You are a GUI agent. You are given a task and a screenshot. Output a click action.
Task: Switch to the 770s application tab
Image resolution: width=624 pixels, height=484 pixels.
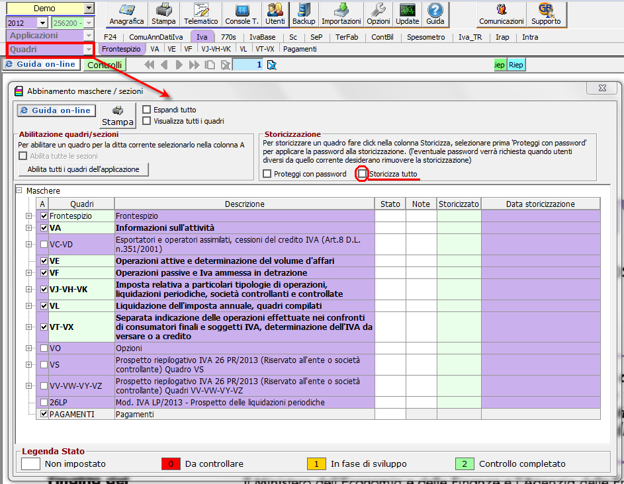[227, 37]
